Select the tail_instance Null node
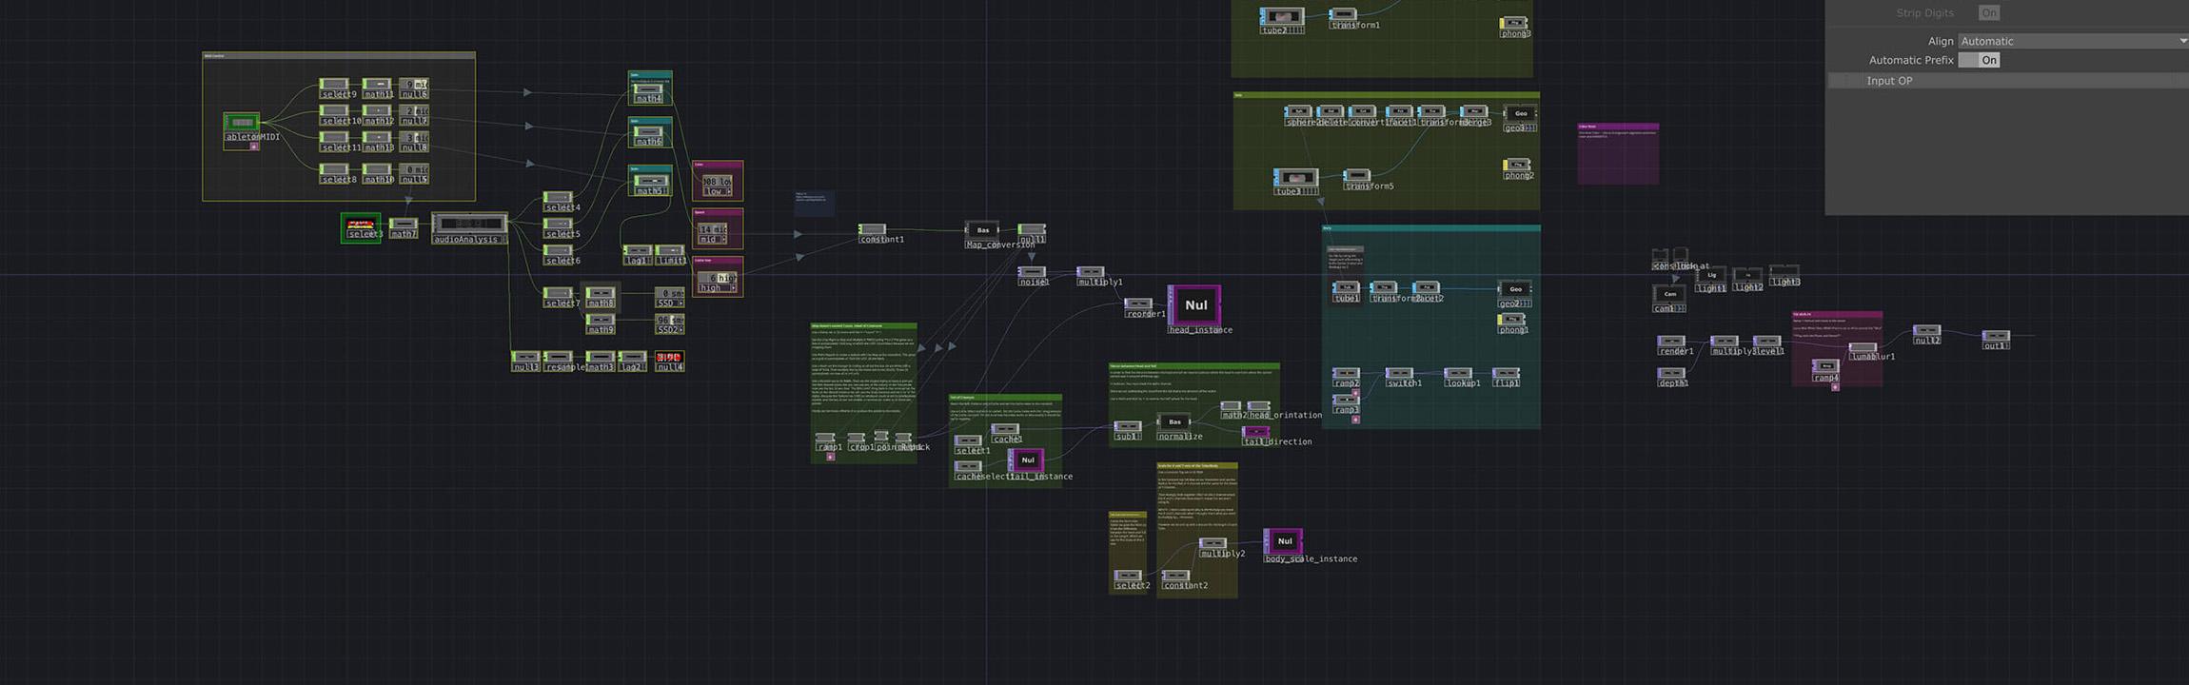 [1027, 460]
